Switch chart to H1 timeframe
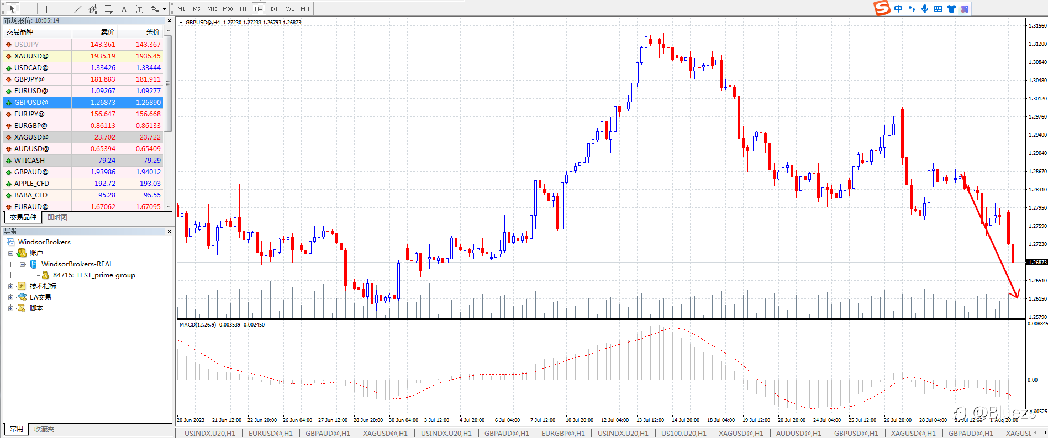Image resolution: width=1048 pixels, height=438 pixels. [x=243, y=9]
